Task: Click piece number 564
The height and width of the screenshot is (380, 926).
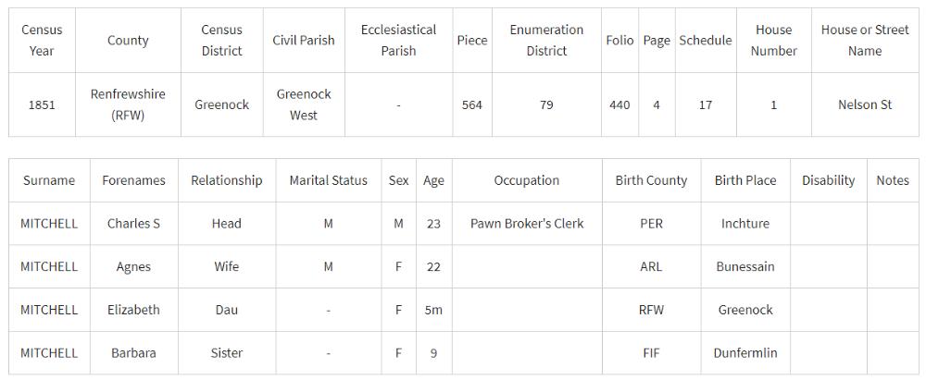Action: coord(472,104)
